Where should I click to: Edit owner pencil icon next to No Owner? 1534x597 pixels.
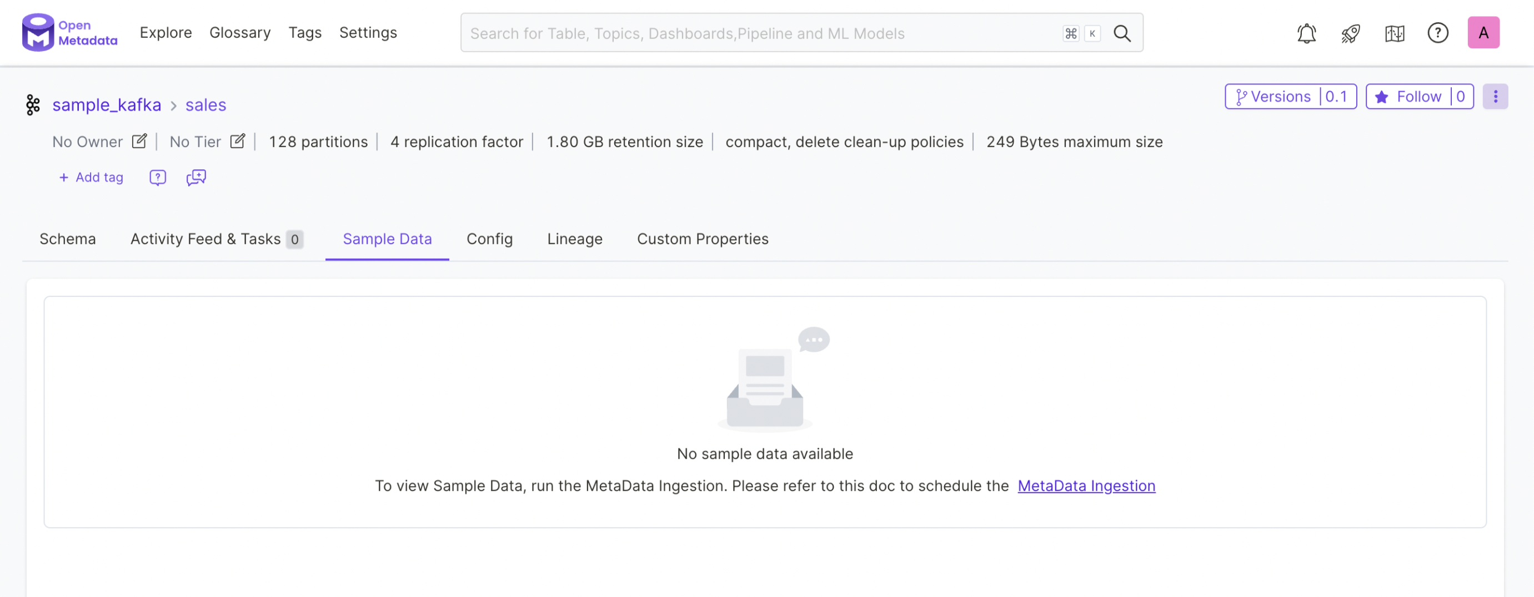click(x=139, y=141)
